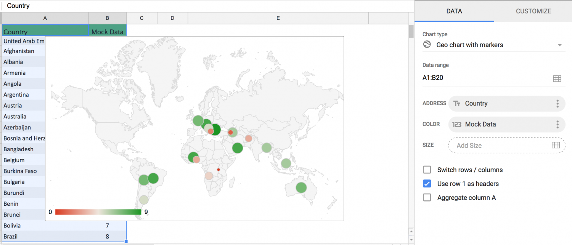The image size is (572, 245).
Task: Open the Chart type dropdown arrow
Action: 560,45
